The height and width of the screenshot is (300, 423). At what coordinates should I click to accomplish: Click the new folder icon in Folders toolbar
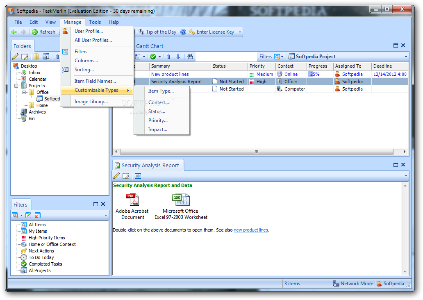(x=36, y=57)
